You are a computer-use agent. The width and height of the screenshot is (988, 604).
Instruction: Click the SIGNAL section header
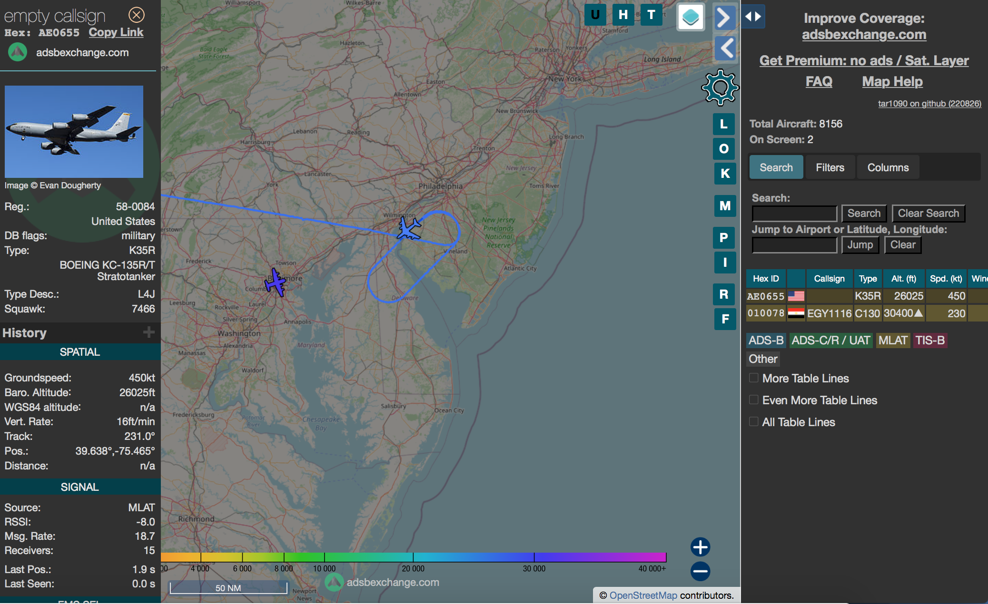(x=80, y=487)
